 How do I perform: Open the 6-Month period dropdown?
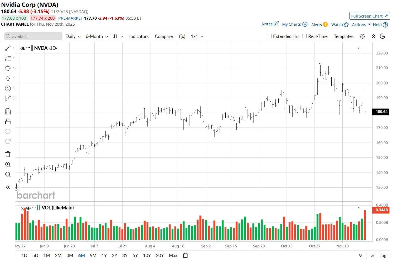pos(97,36)
